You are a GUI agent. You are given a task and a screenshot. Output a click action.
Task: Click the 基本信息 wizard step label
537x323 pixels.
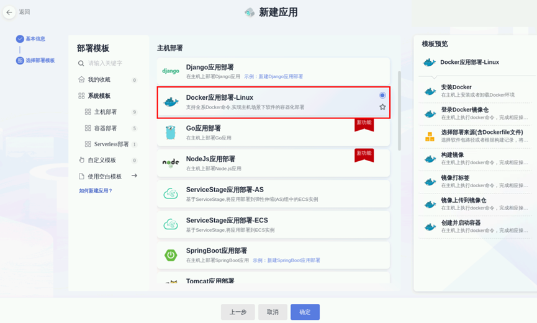coord(35,38)
